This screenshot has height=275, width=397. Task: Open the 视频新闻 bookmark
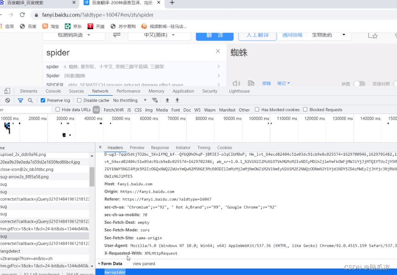(x=164, y=26)
